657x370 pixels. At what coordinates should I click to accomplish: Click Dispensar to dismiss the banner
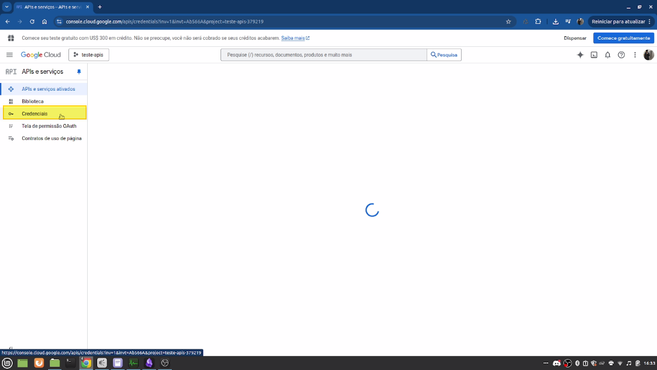point(575,37)
